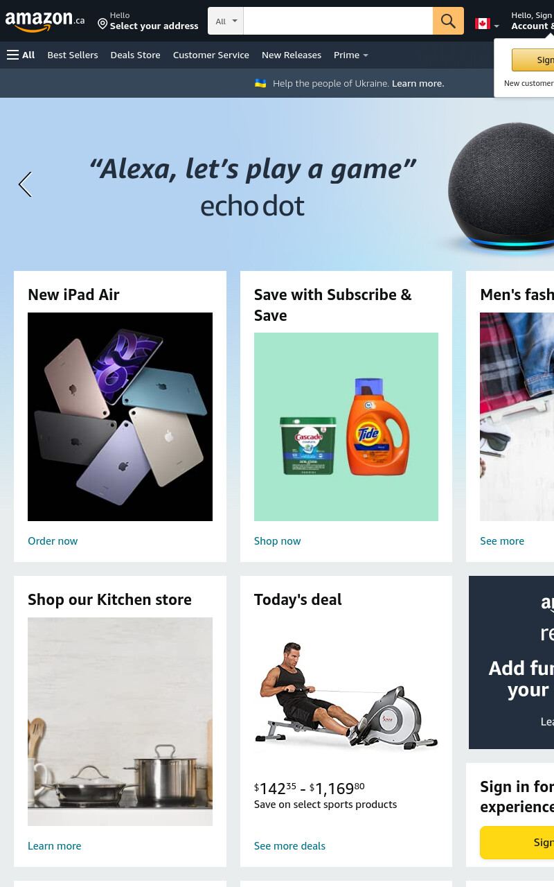554x887 pixels.
Task: Select New Releases in the nav bar
Action: 292,55
